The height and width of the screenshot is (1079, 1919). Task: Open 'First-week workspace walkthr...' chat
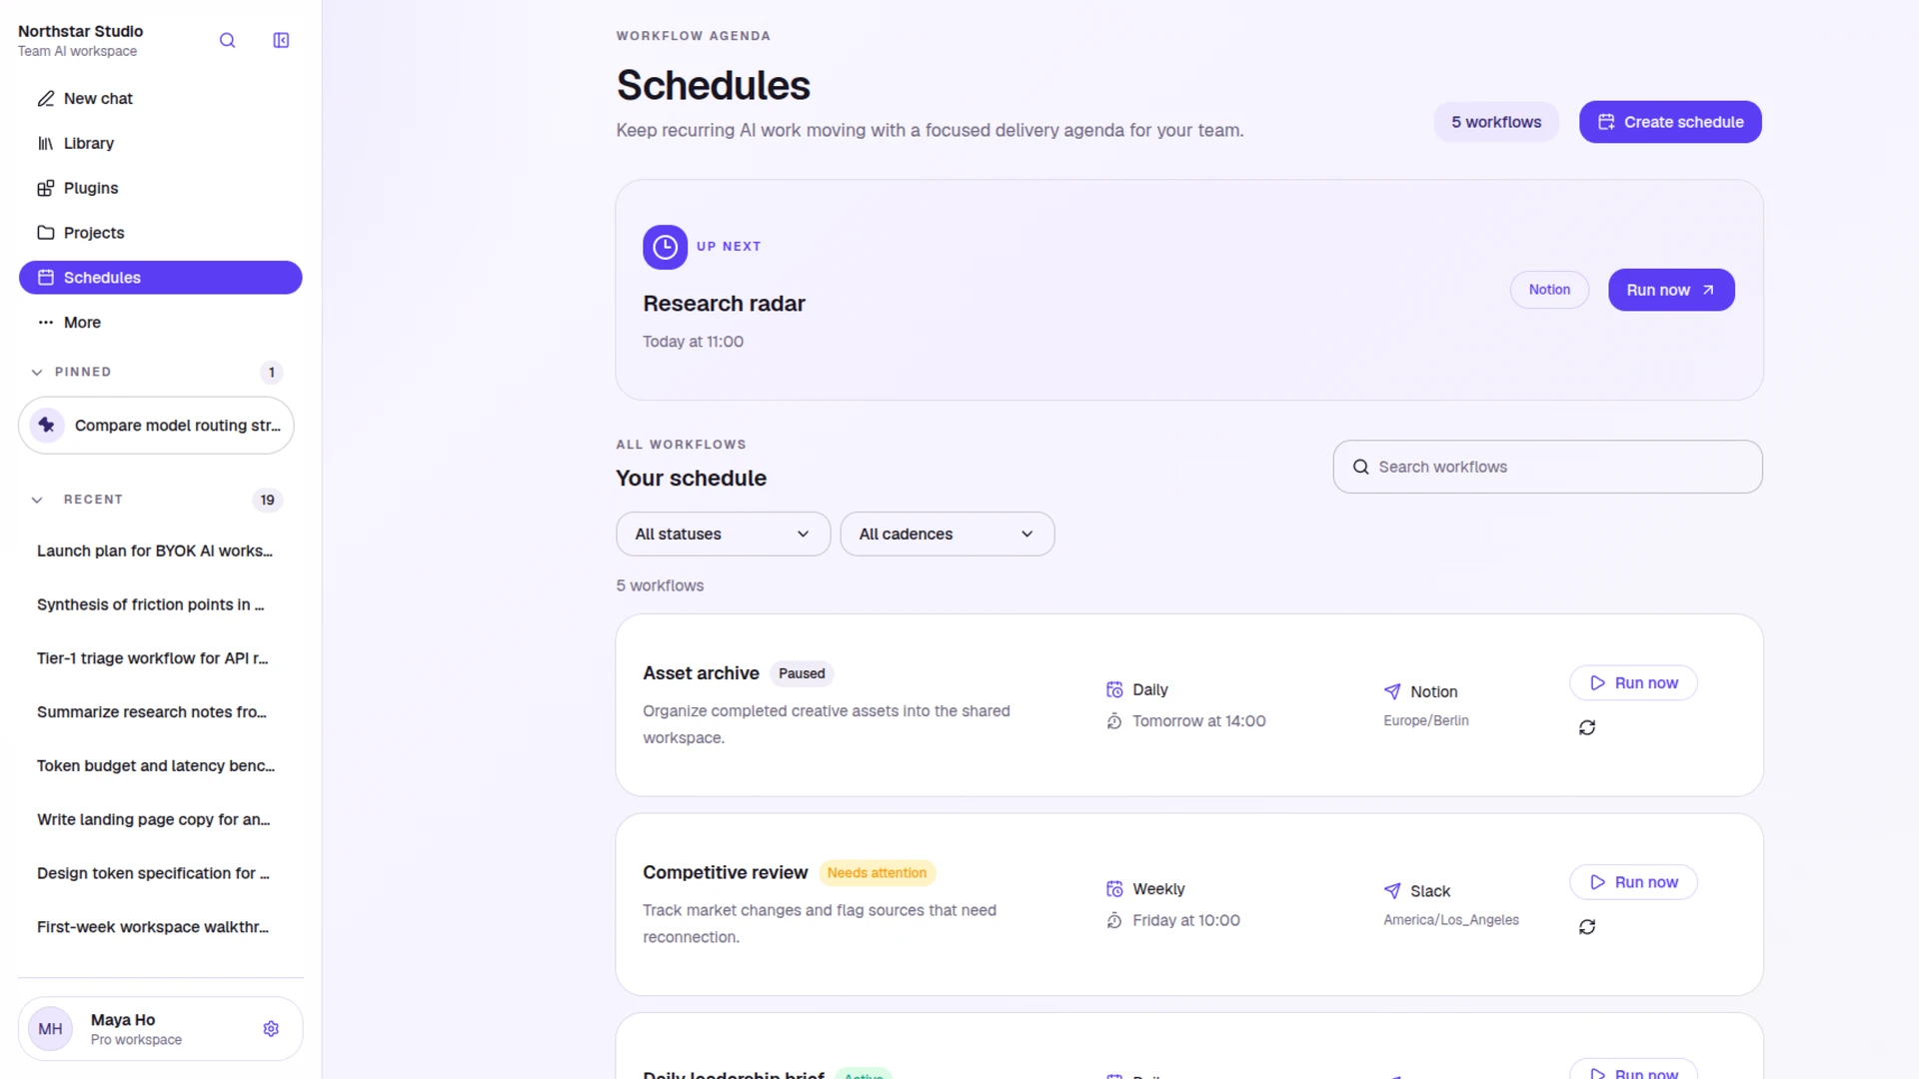tap(155, 927)
